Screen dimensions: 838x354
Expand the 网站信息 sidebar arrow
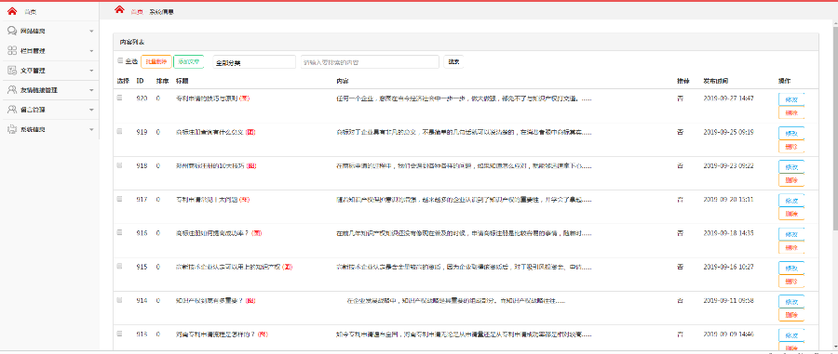click(91, 32)
